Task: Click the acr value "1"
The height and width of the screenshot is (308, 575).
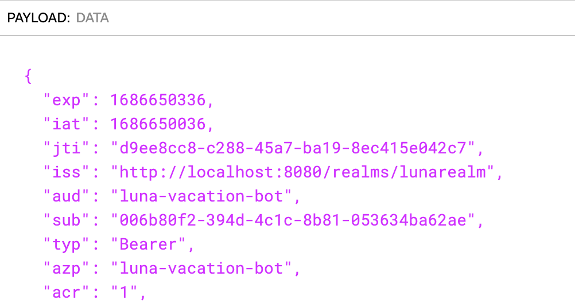Action: click(125, 293)
